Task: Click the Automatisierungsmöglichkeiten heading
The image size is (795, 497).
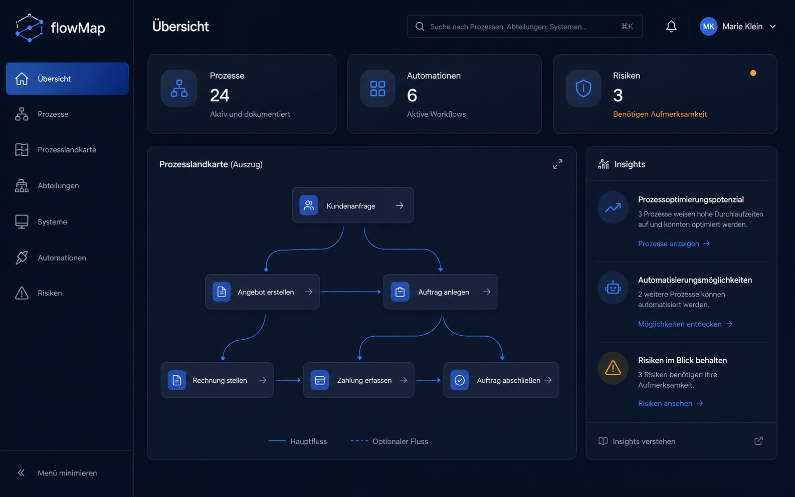Action: click(695, 280)
